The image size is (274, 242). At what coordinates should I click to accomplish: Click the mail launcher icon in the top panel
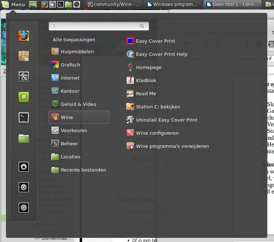pyautogui.click(x=53, y=4)
